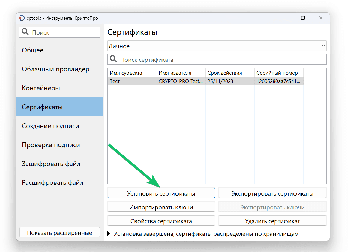Sort by the Имя издателя column header
This screenshot has width=348, height=252.
pos(181,73)
